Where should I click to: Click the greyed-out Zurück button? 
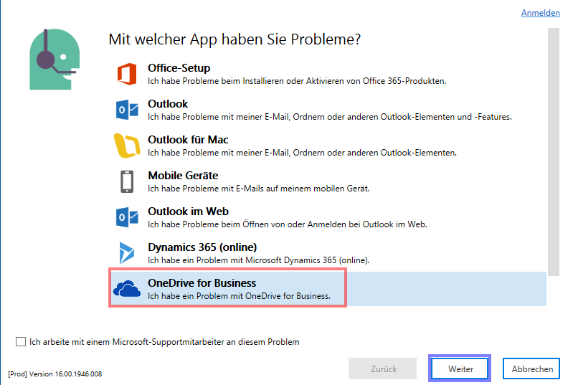[x=383, y=369]
